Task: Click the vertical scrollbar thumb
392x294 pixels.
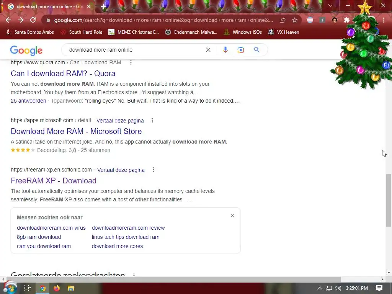Action: [x=389, y=200]
